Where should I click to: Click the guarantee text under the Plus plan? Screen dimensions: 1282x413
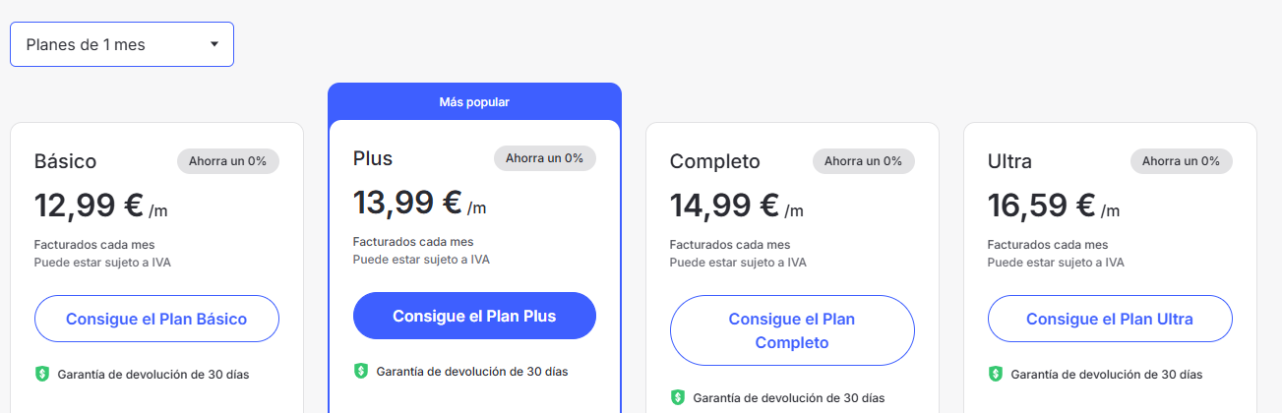(x=472, y=371)
